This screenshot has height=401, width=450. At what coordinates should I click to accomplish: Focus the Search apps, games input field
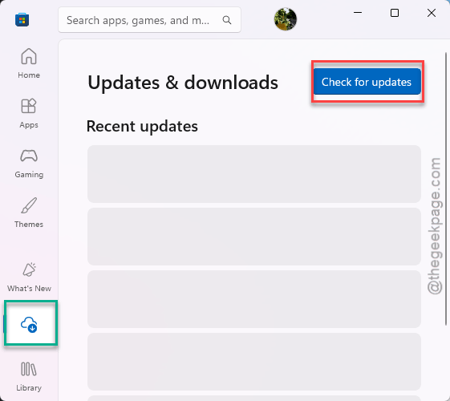pyautogui.click(x=149, y=20)
